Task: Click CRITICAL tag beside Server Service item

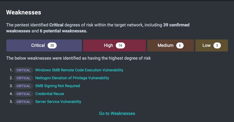Action: (24, 102)
